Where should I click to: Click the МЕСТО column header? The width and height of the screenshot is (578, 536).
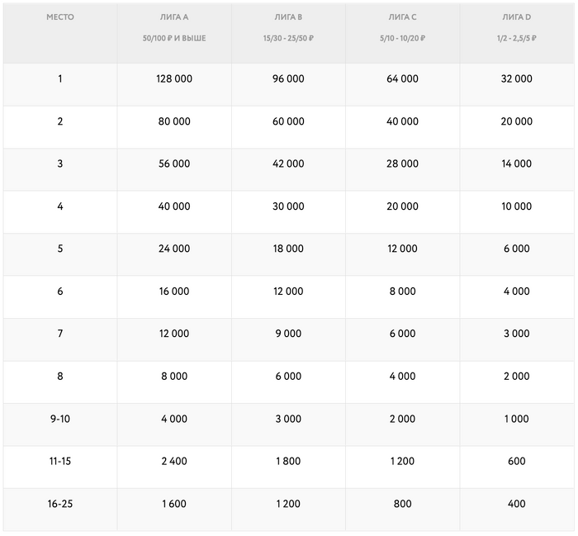pyautogui.click(x=59, y=17)
